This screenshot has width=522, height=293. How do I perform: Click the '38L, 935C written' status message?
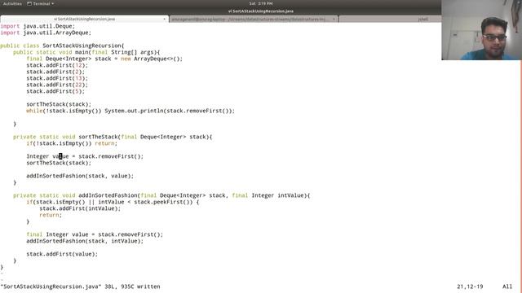132,286
